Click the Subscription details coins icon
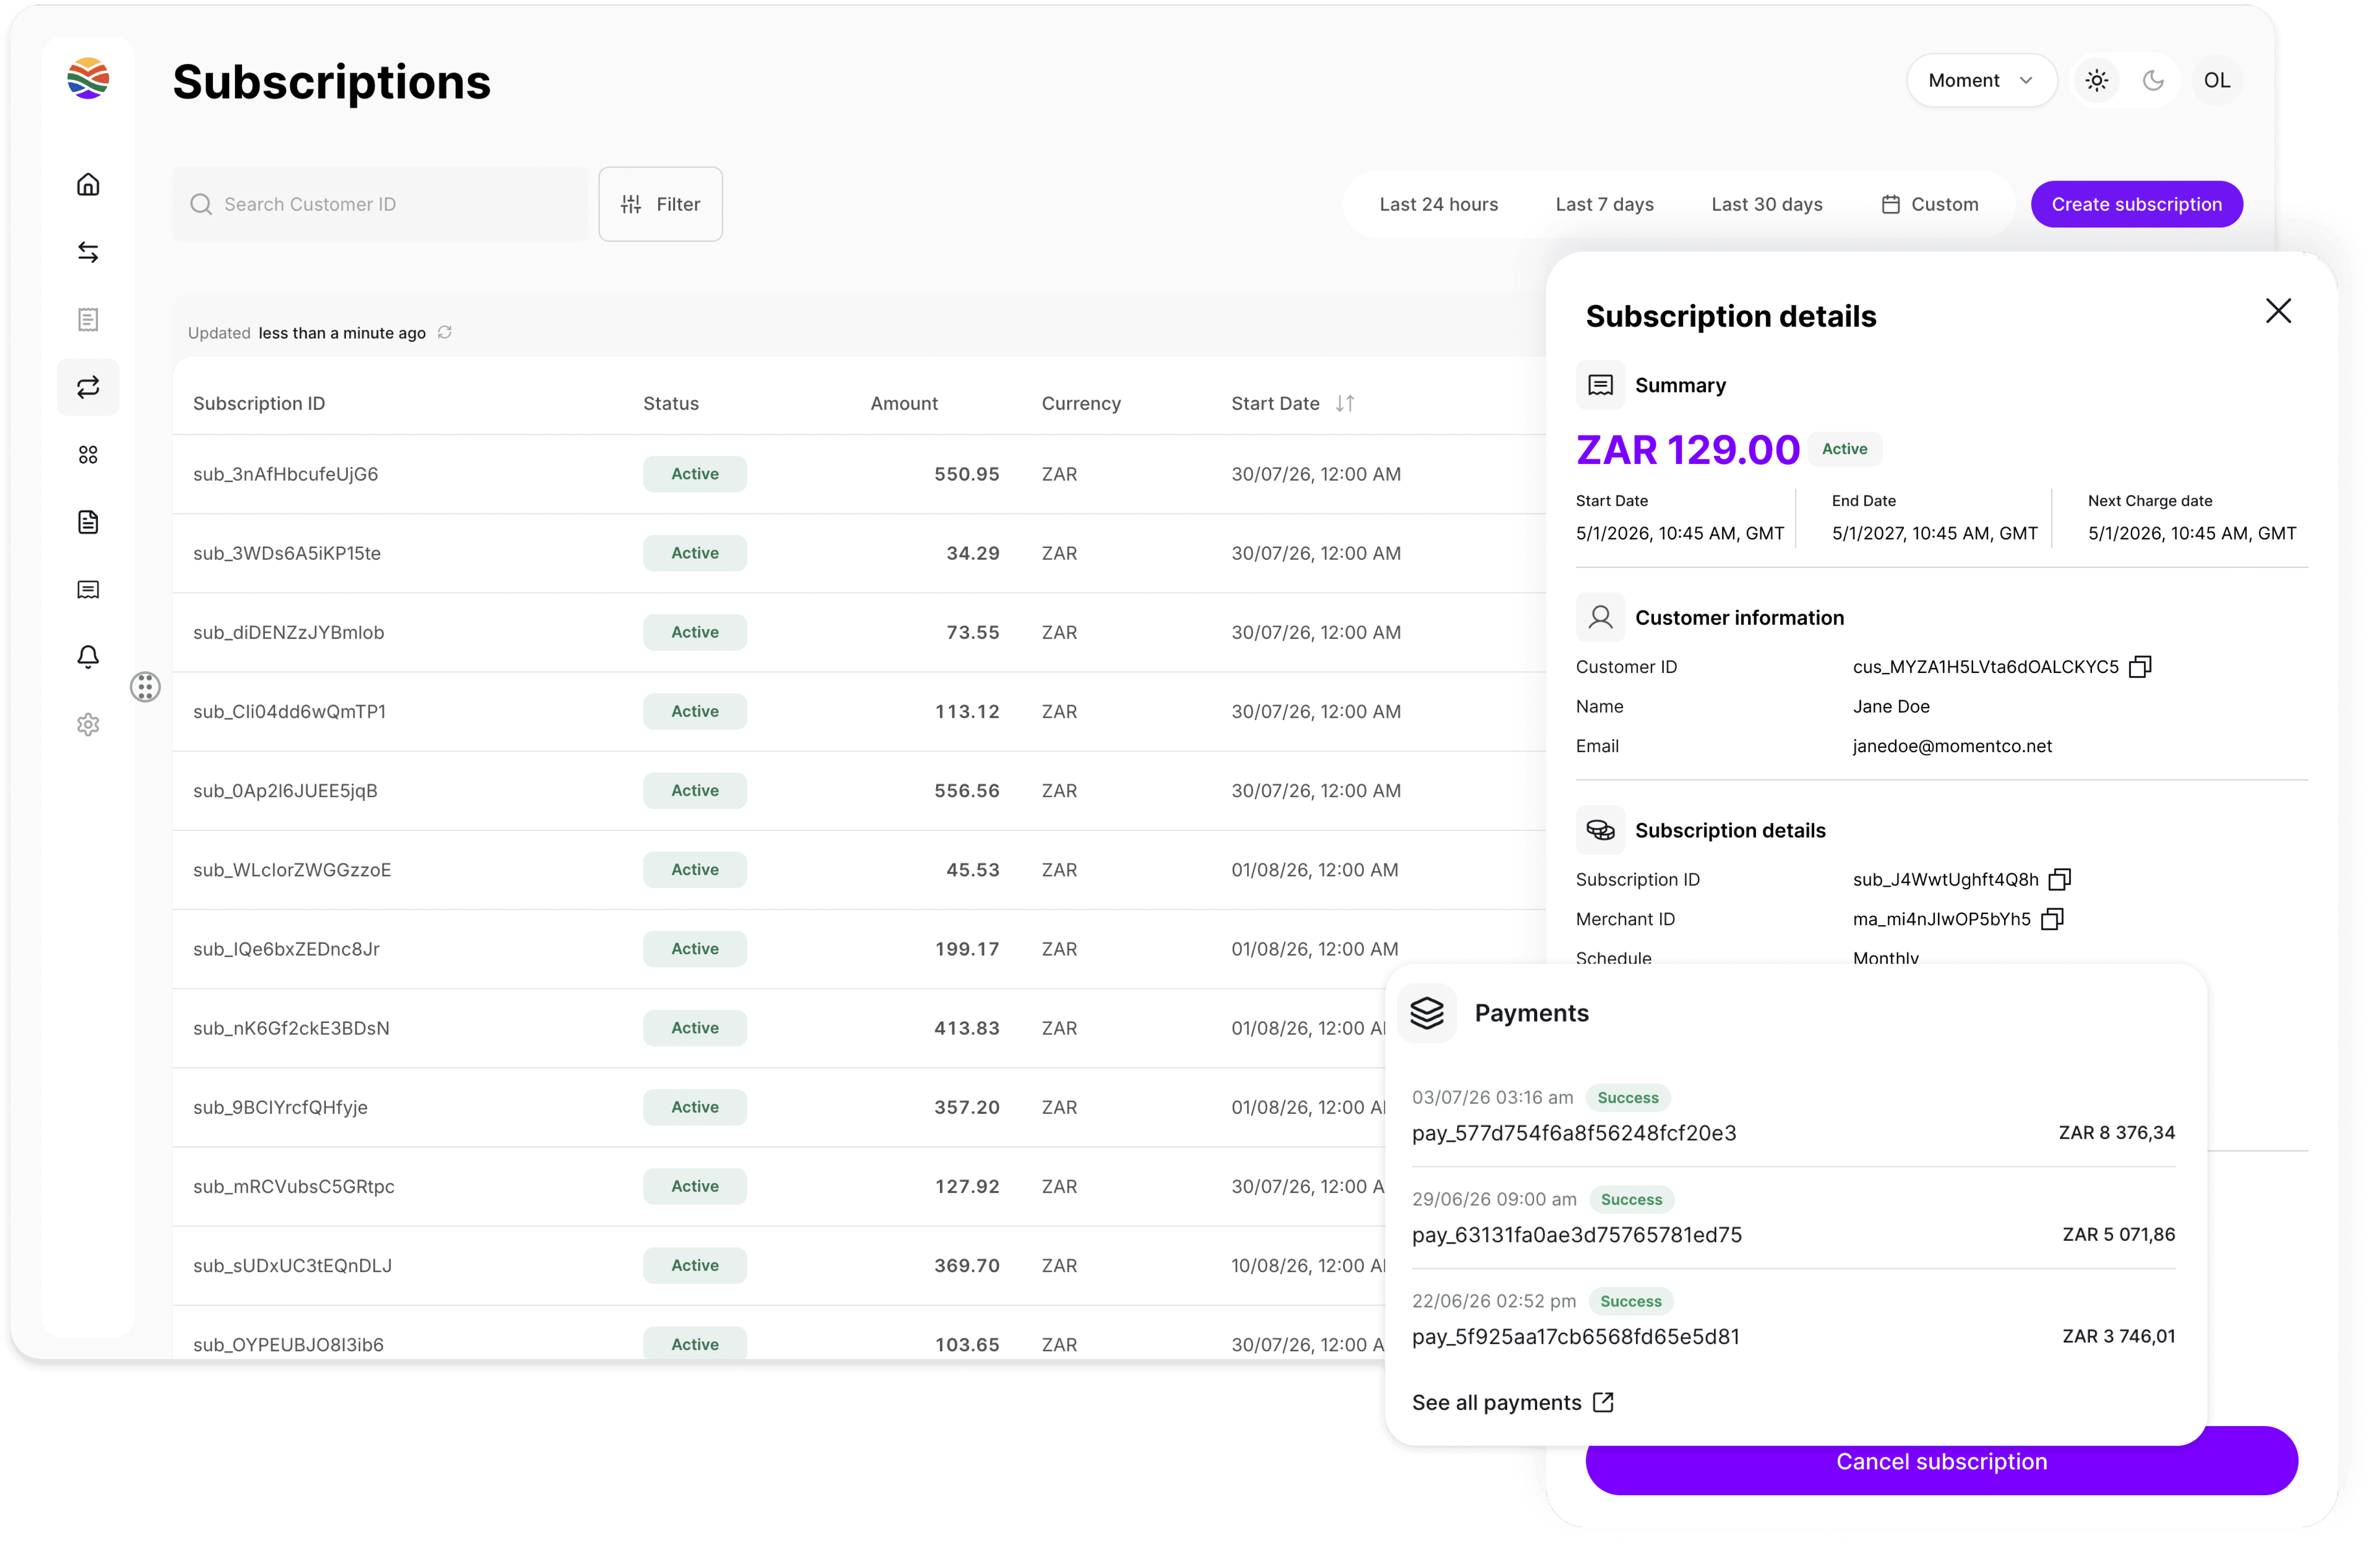 (1600, 831)
